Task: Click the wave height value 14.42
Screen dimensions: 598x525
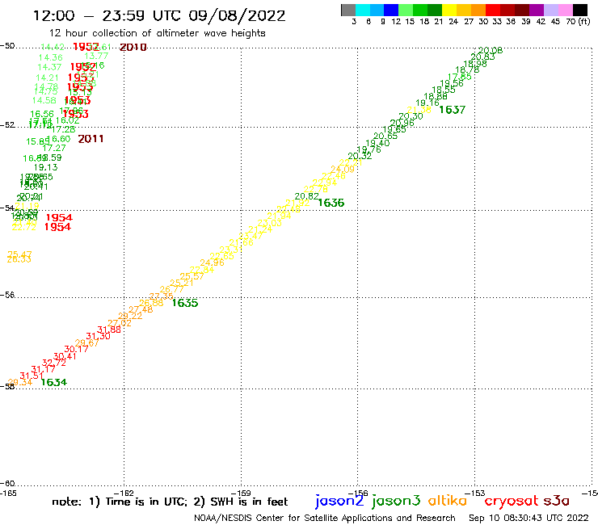Action: 53,47
